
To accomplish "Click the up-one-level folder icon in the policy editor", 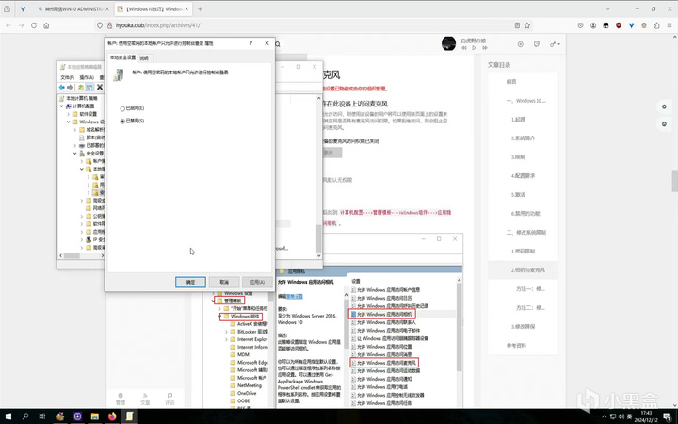I will click(81, 87).
